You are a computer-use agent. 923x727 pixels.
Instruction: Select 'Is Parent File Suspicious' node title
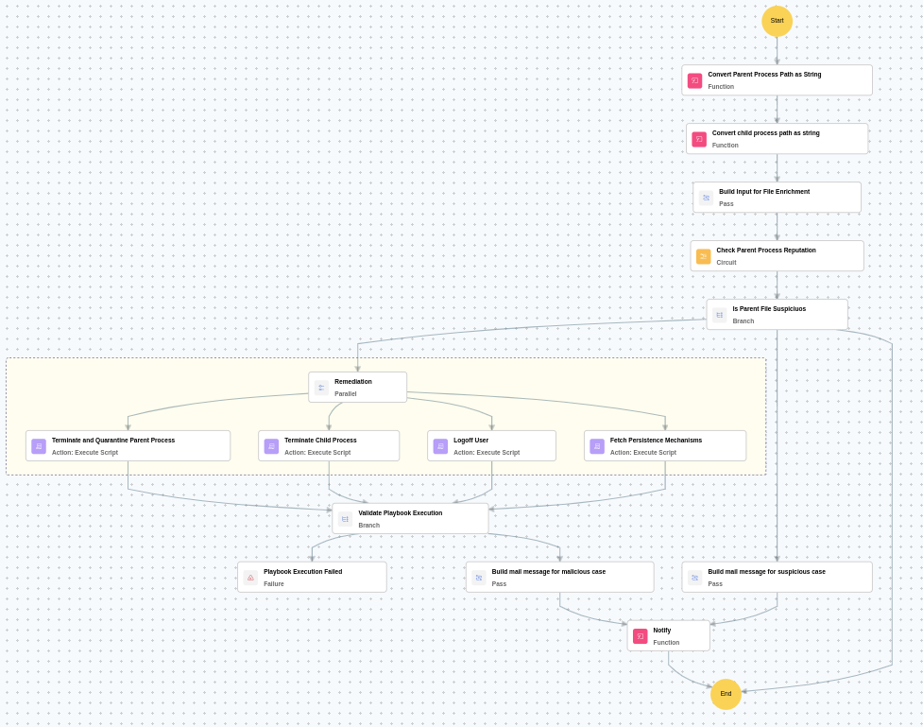tap(769, 309)
